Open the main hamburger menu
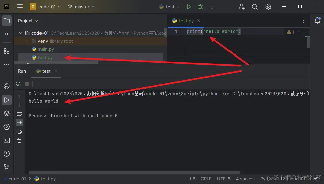This screenshot has width=324, height=184. [x=20, y=7]
